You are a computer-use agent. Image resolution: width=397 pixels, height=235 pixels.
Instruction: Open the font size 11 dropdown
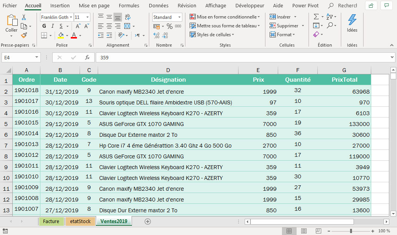coord(87,17)
